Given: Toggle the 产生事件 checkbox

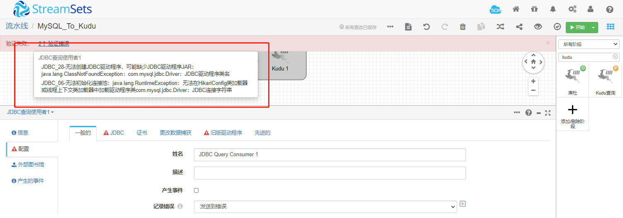Looking at the screenshot, I should pos(196,191).
